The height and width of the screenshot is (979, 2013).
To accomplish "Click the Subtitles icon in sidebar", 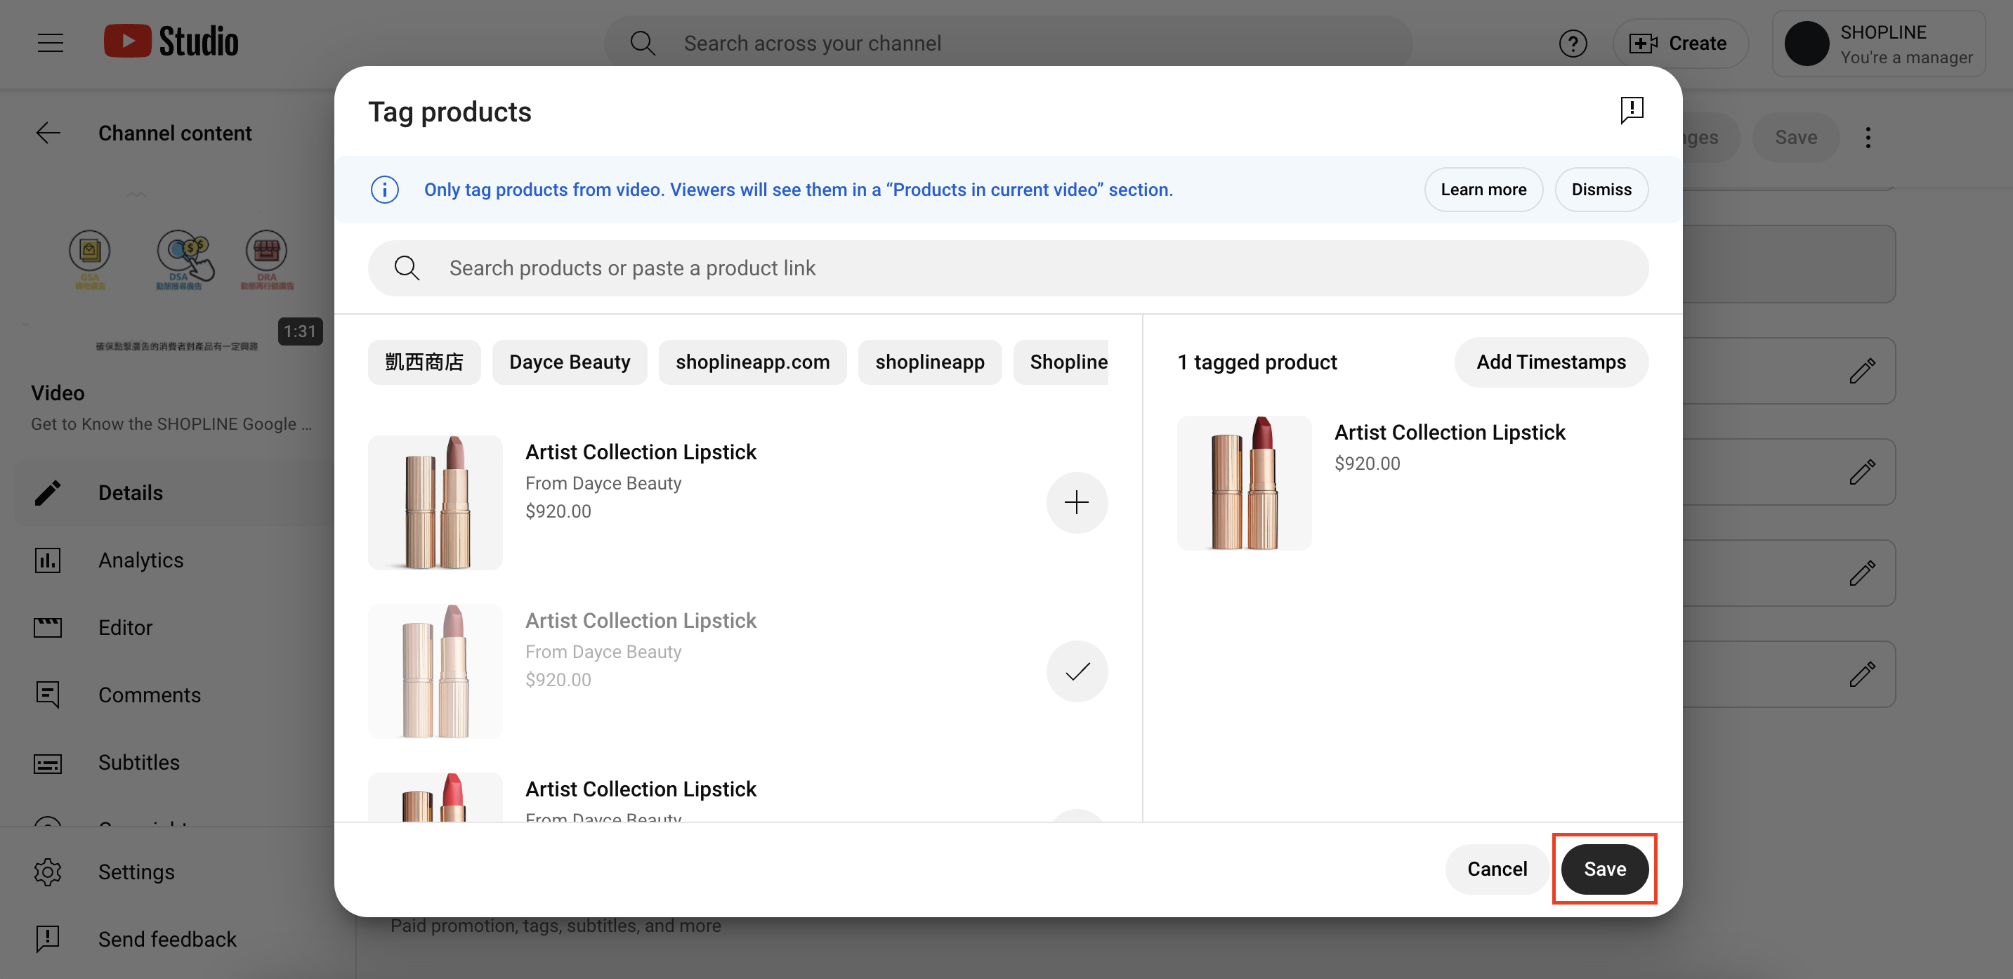I will [48, 763].
